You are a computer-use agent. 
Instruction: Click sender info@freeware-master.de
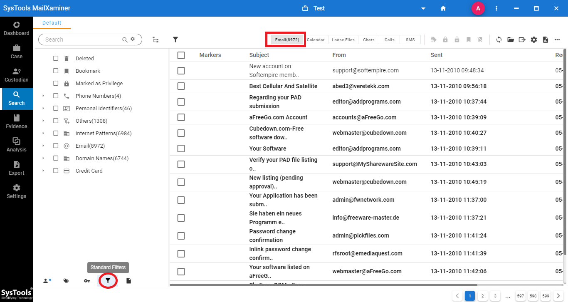pyautogui.click(x=365, y=218)
